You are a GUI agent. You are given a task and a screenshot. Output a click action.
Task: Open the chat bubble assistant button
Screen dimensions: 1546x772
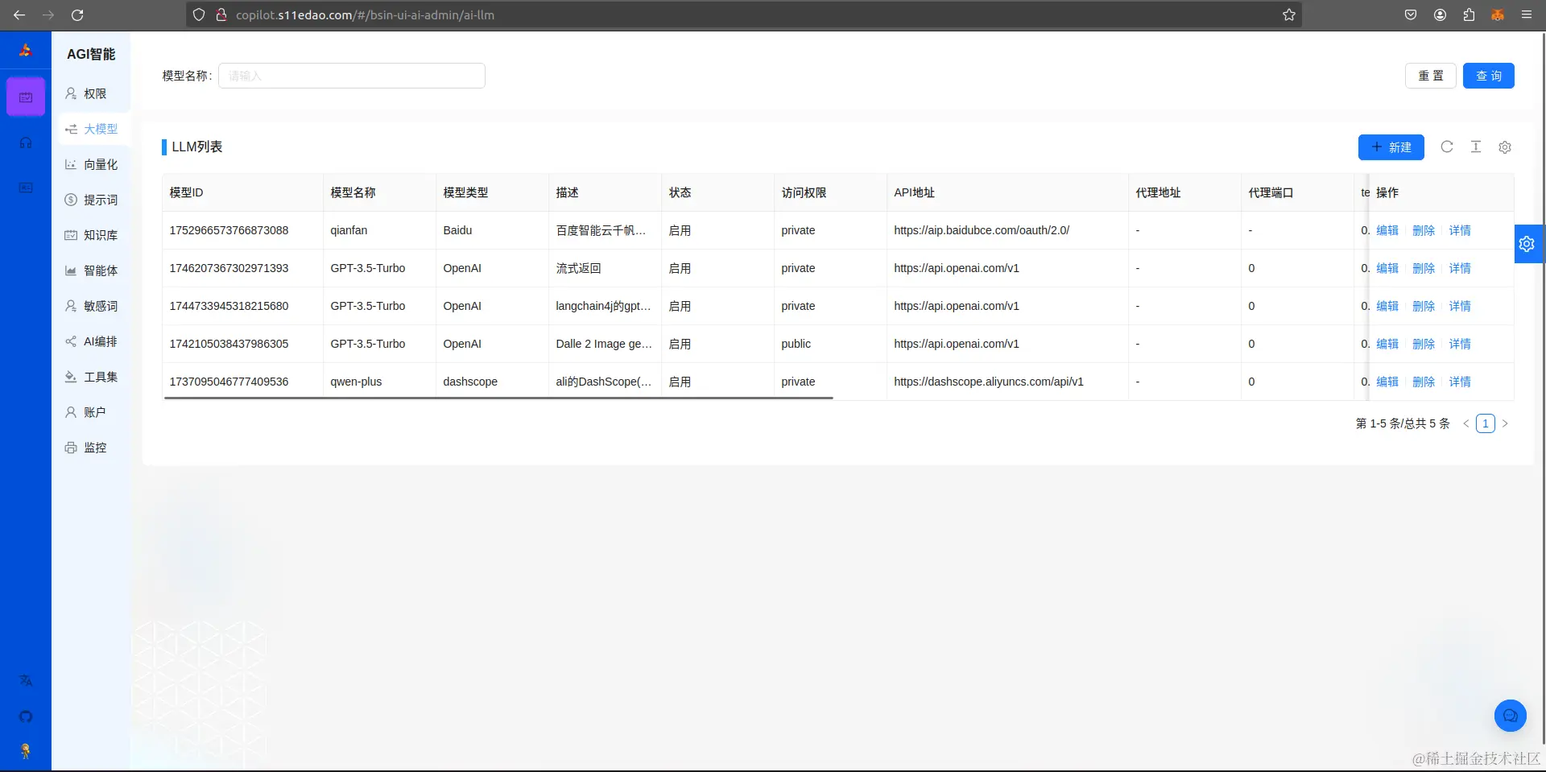[x=1511, y=716]
